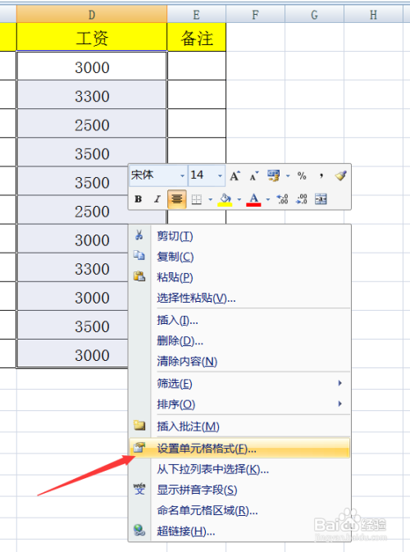Image resolution: width=410 pixels, height=552 pixels.
Task: Click Merge and Center icon
Action: [x=321, y=199]
